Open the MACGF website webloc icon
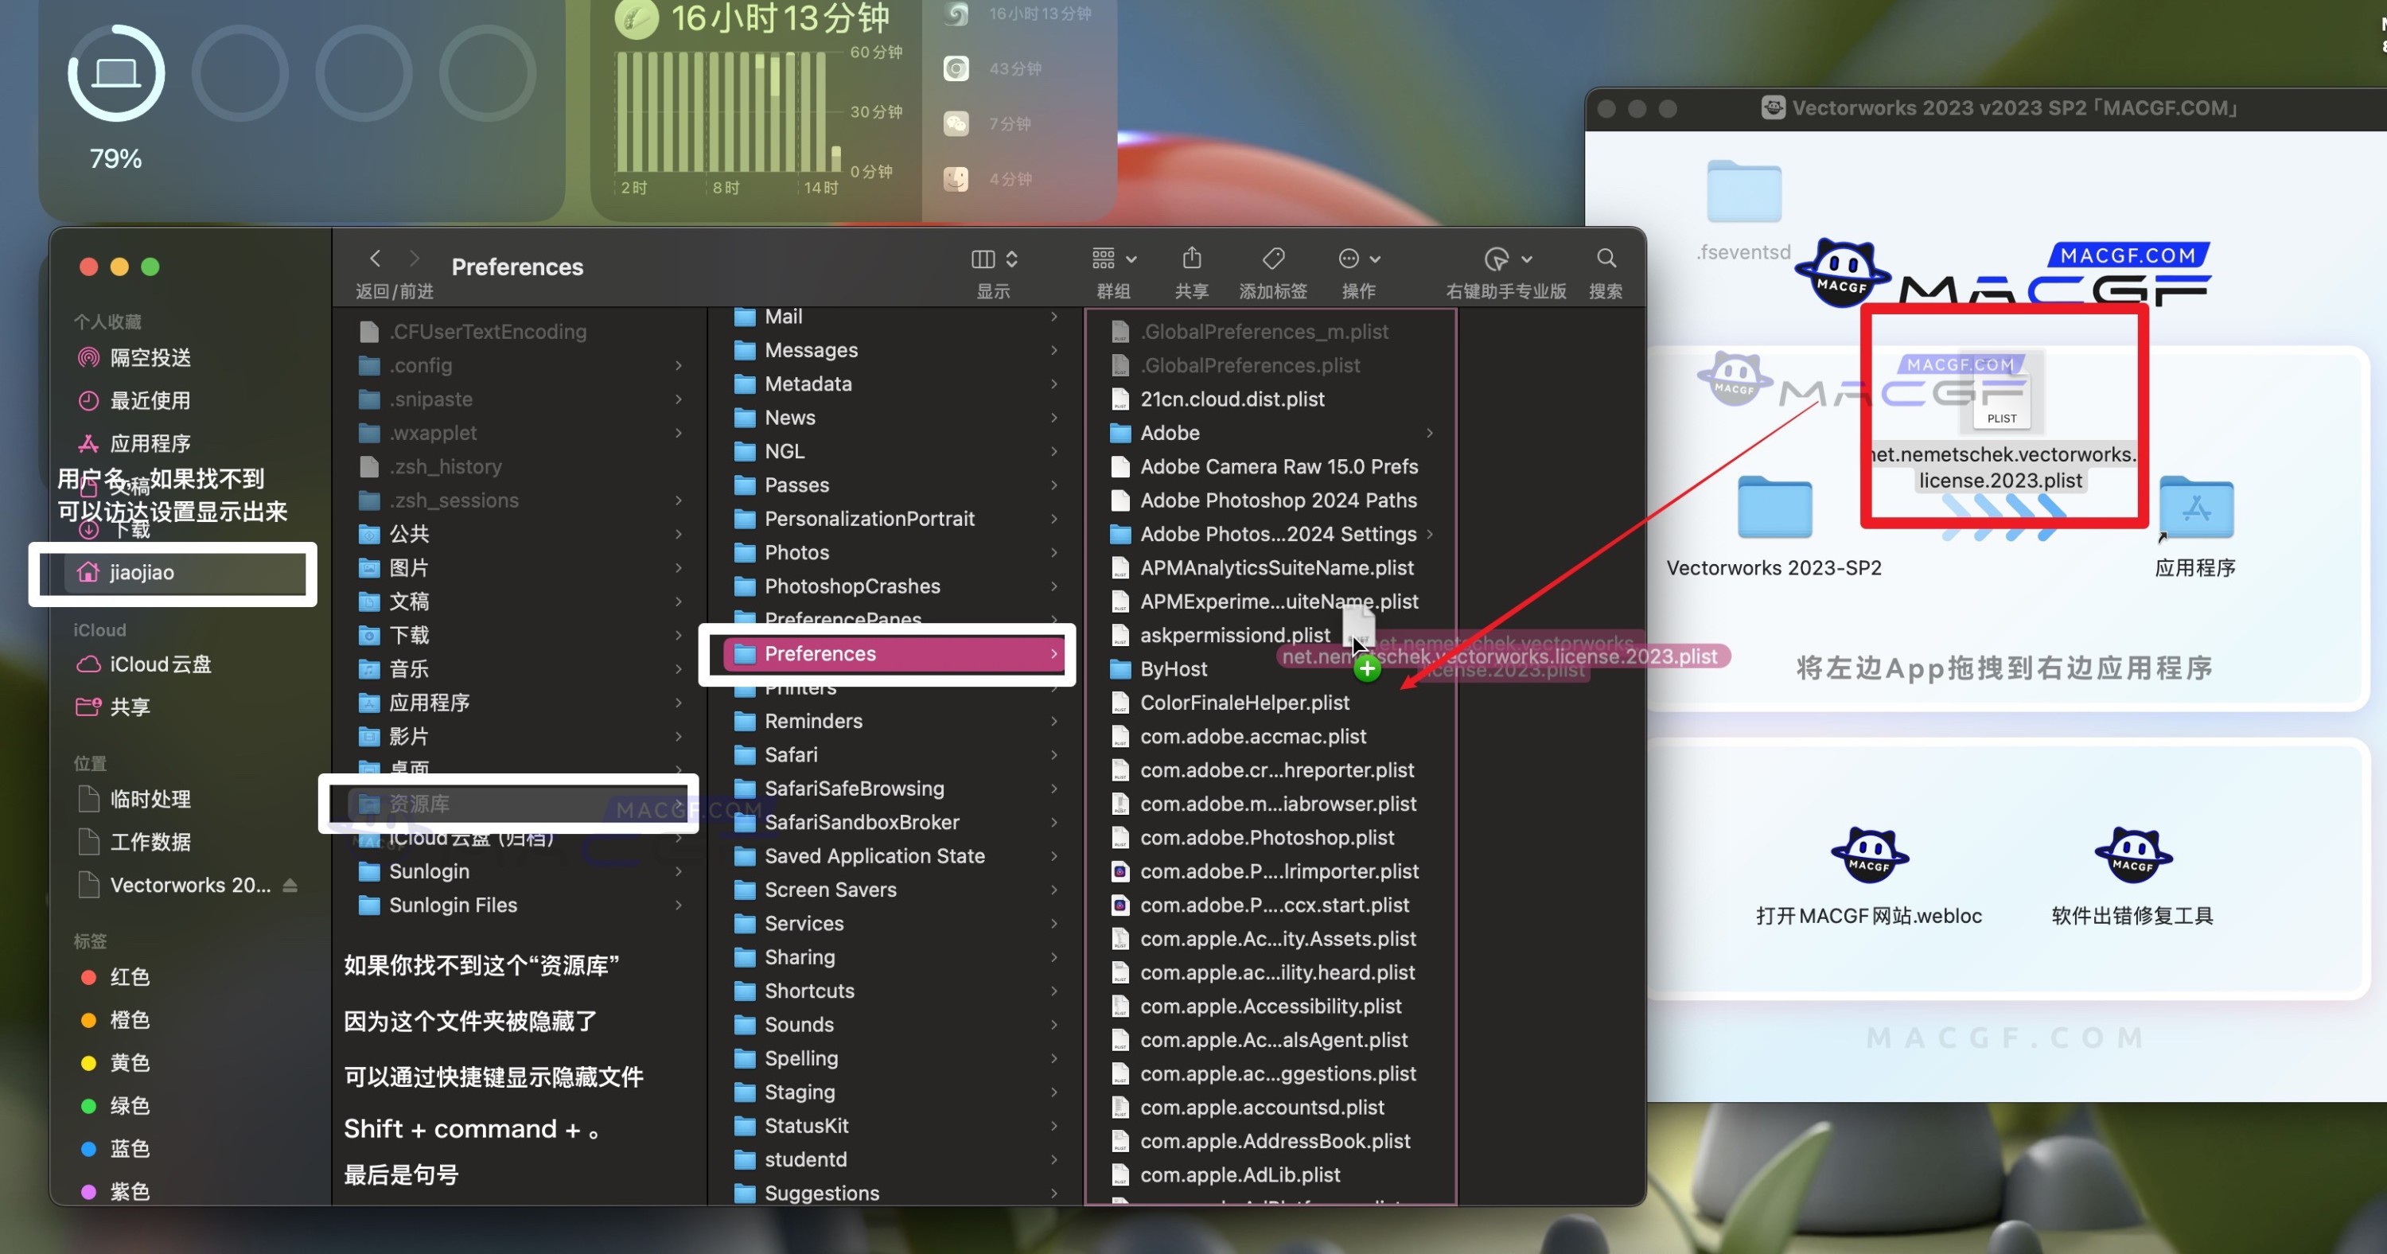 click(1869, 855)
